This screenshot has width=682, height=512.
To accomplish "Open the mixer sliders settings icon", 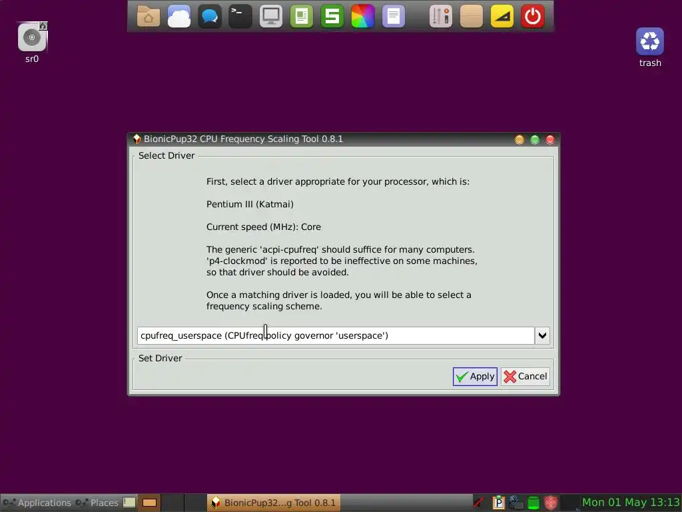I will coord(441,17).
